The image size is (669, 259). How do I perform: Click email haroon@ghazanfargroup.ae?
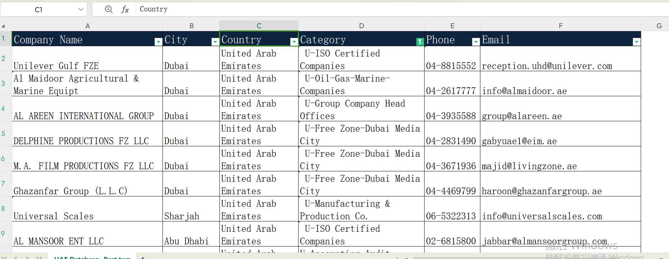tap(542, 191)
